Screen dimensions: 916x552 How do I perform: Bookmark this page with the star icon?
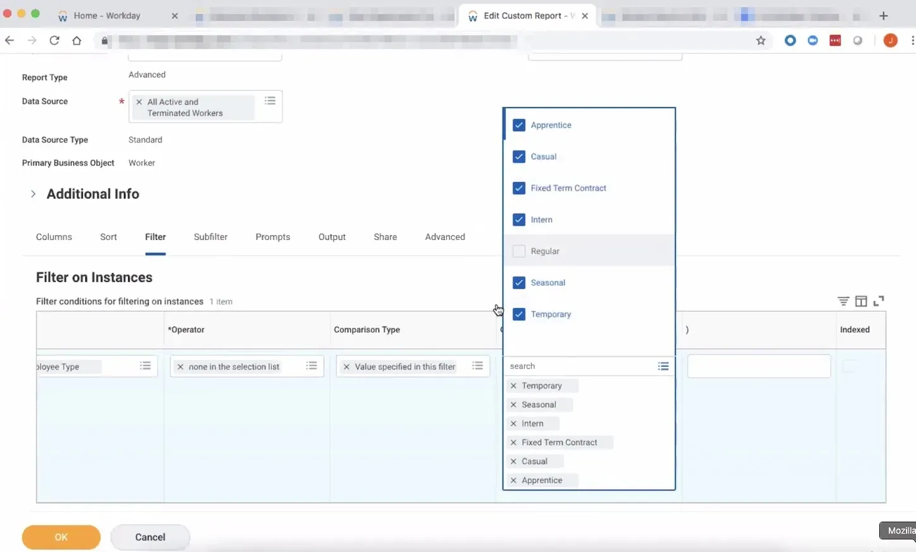click(x=761, y=40)
